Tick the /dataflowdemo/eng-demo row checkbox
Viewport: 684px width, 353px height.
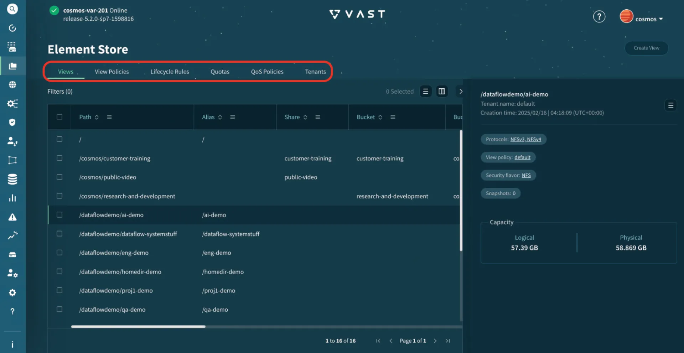click(59, 253)
